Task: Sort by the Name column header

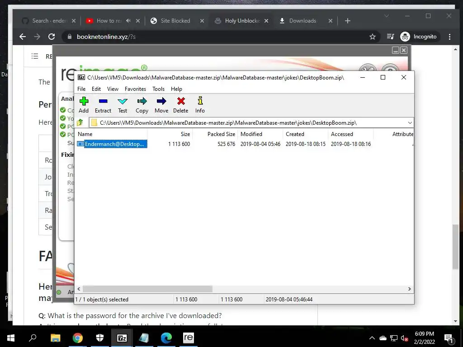Action: (x=111, y=134)
